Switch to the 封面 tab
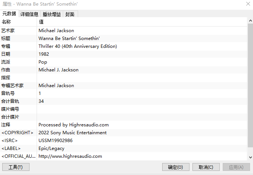Screen dimensions: 253x175 (70, 14)
